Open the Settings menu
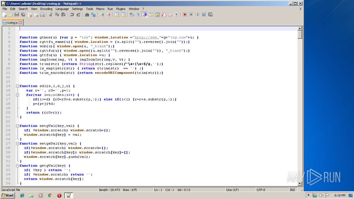This screenshot has height=199, width=354. coord(77,9)
